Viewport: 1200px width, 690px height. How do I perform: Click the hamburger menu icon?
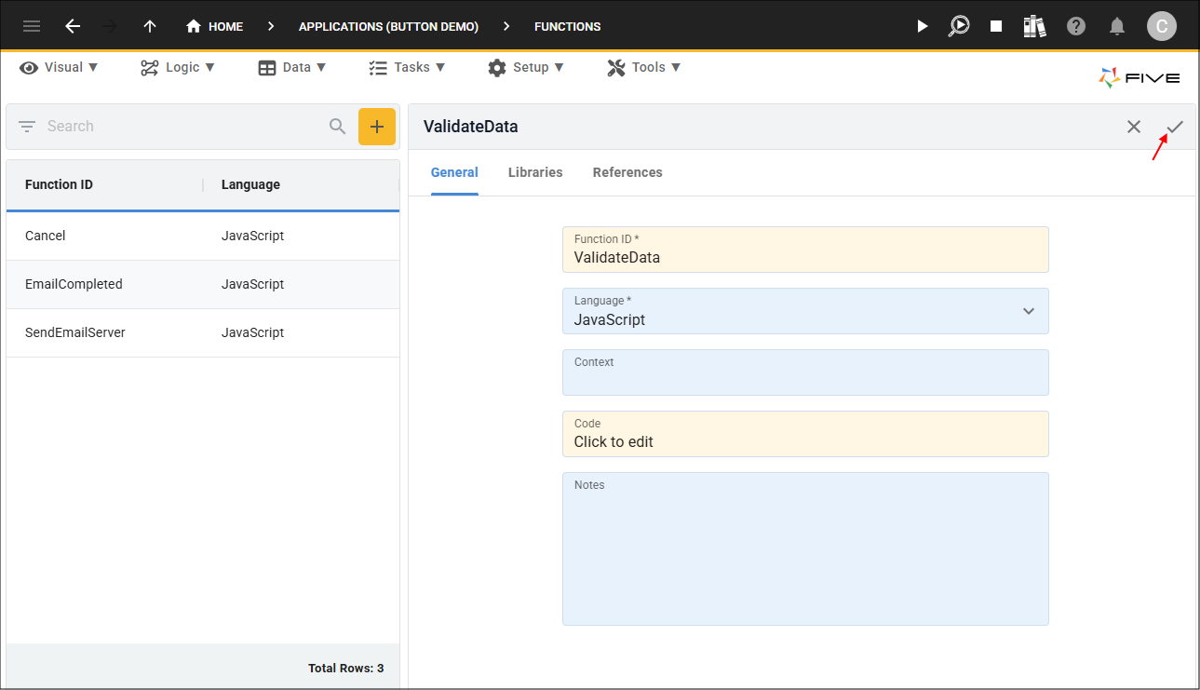(x=32, y=26)
